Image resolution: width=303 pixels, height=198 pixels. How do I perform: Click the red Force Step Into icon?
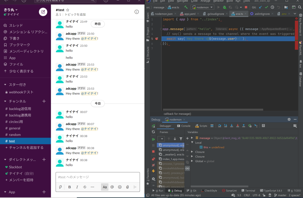pos(238,126)
